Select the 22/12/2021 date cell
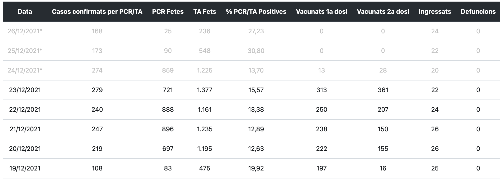The width and height of the screenshot is (503, 180). (x=25, y=110)
